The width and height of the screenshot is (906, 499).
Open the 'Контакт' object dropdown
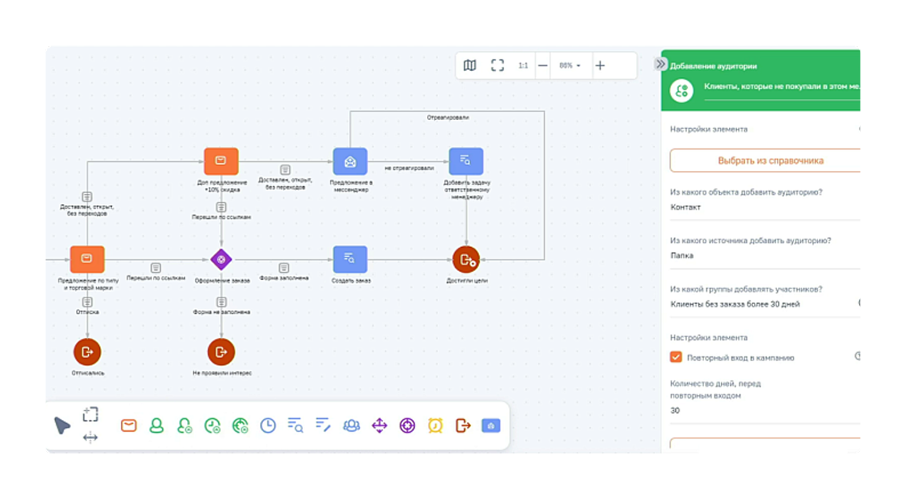765,207
